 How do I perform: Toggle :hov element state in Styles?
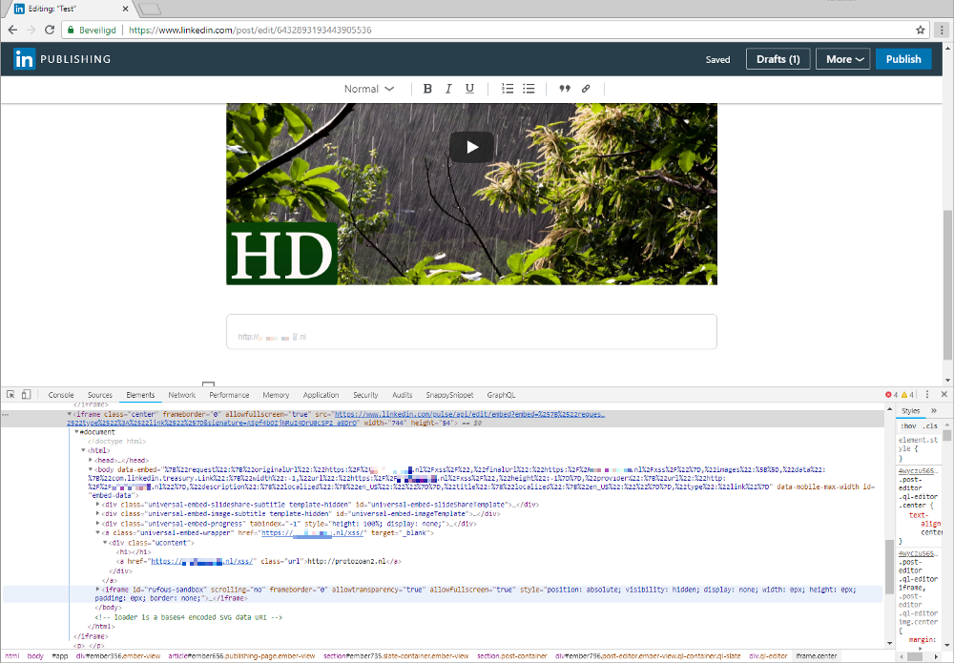click(908, 425)
